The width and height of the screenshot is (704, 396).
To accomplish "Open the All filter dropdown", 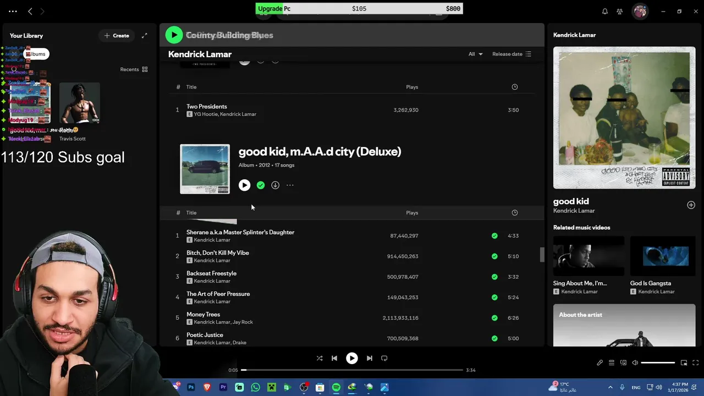I will (x=475, y=54).
